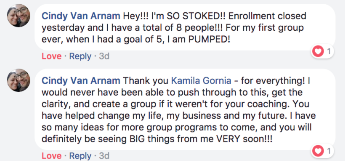Reply to the Kamila Gornia thank-you comment
Screen dimensions: 345x161
pos(80,156)
